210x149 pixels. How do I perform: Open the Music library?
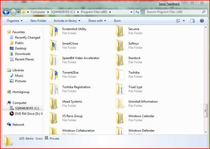pyautogui.click(x=19, y=76)
